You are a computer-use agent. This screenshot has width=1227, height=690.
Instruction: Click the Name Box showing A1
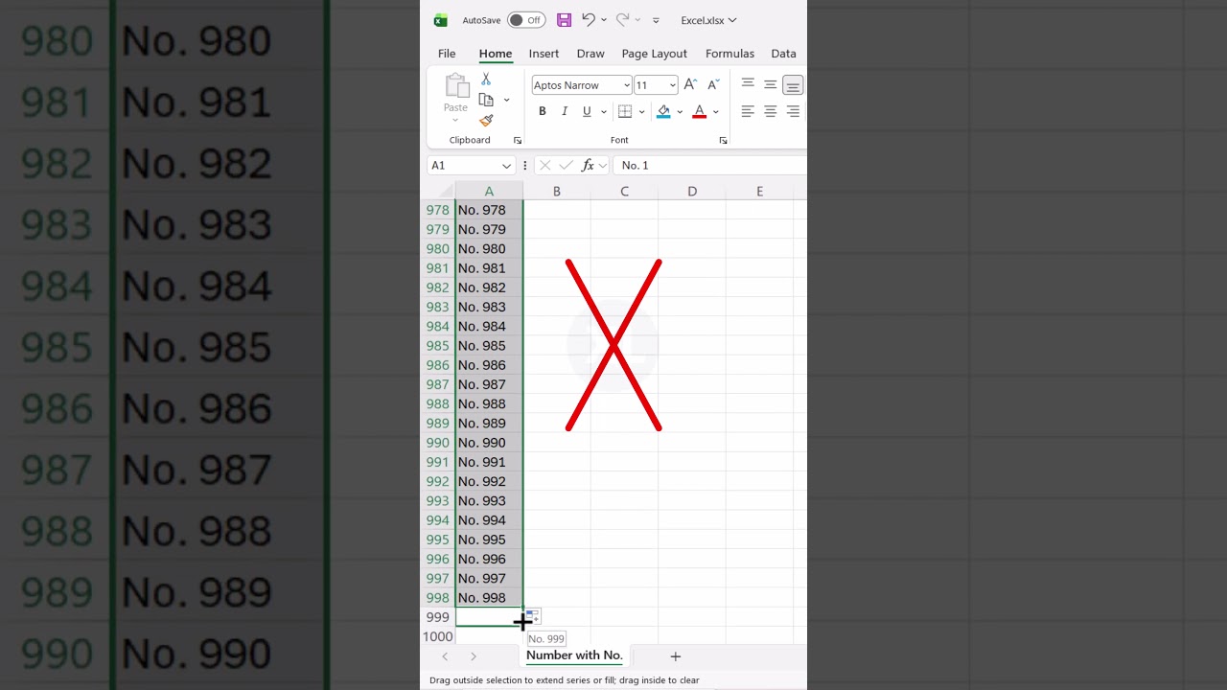(471, 165)
